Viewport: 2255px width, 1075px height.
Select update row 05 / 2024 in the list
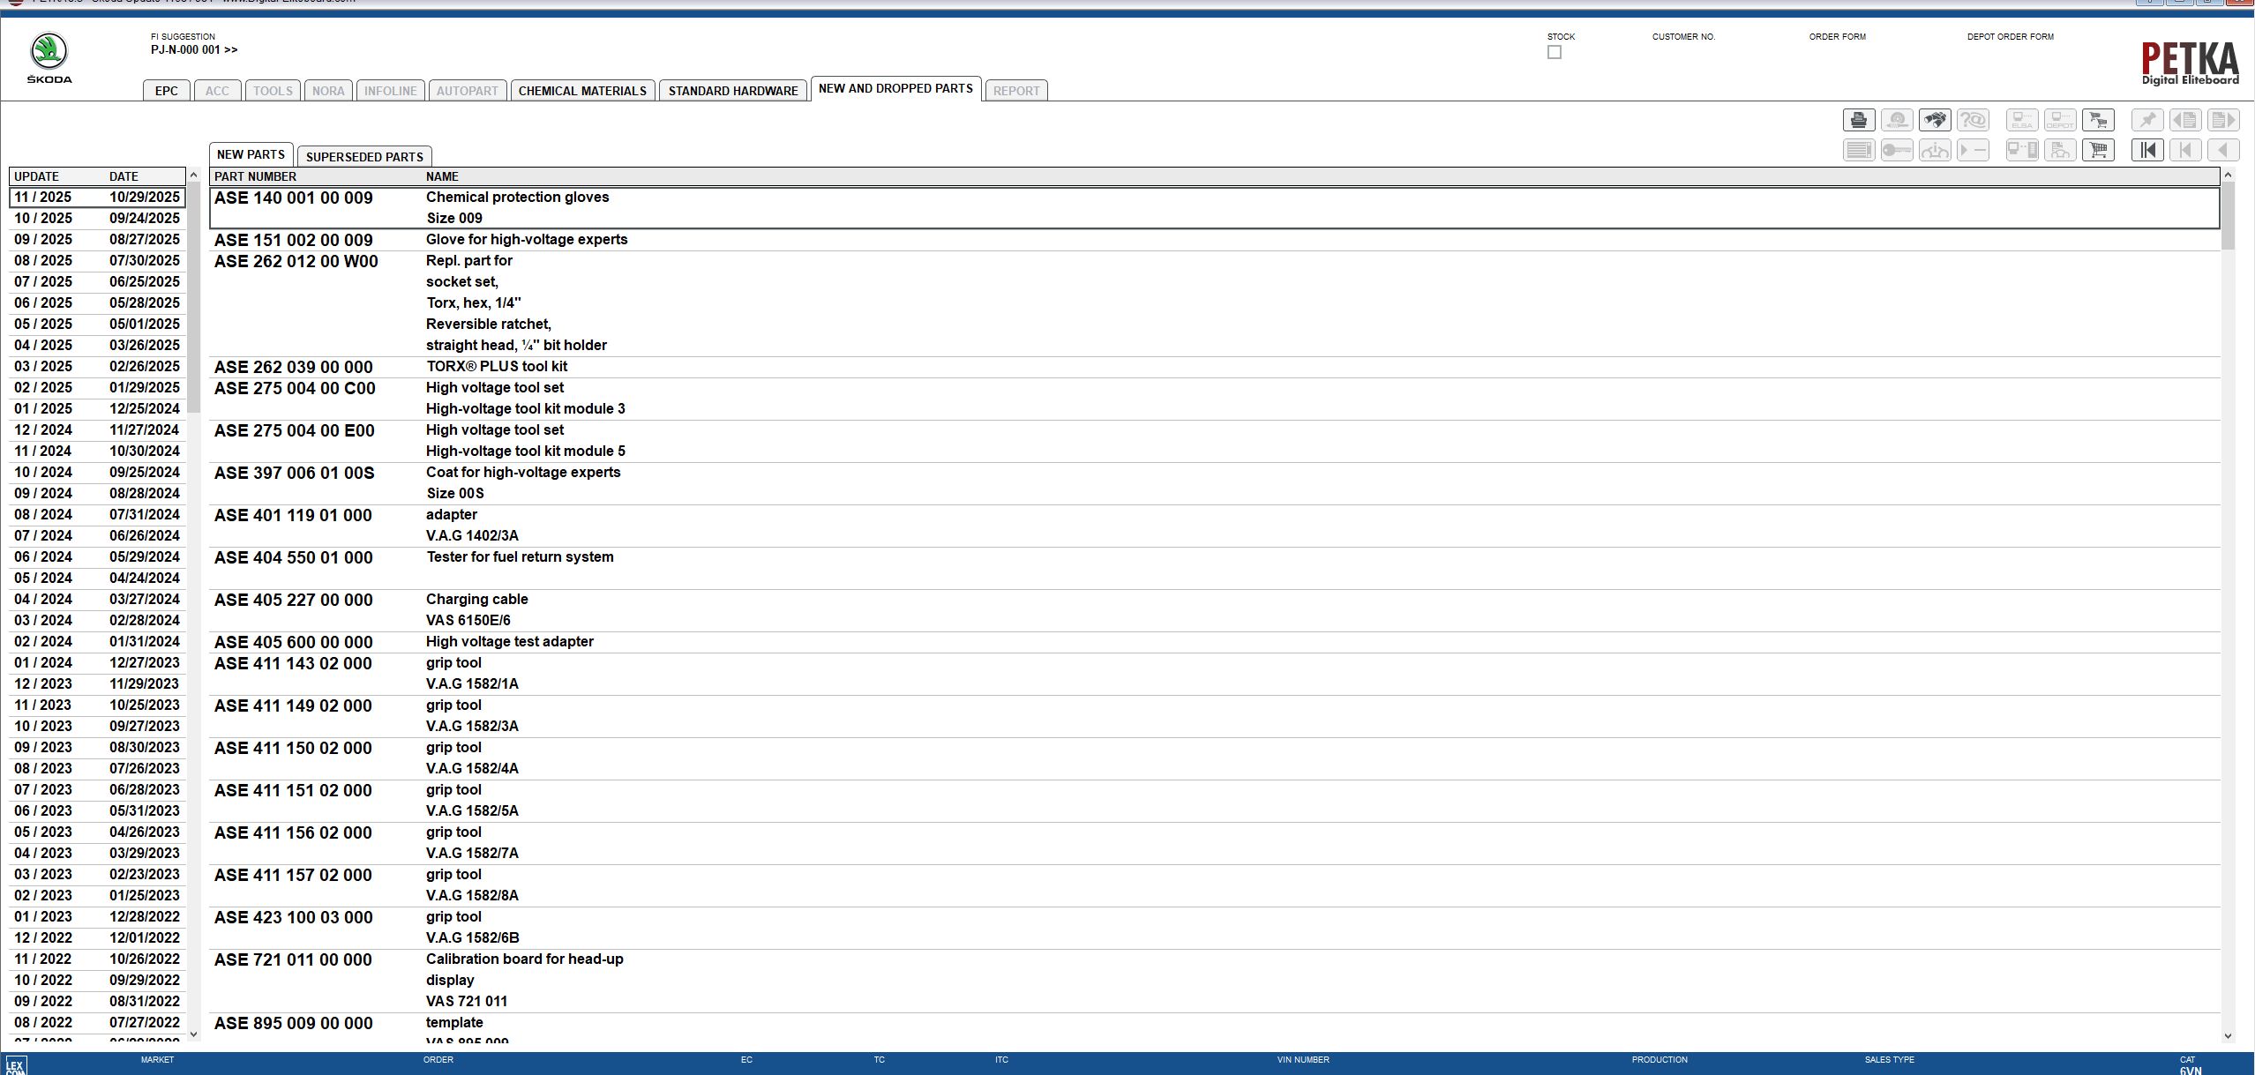coord(53,579)
